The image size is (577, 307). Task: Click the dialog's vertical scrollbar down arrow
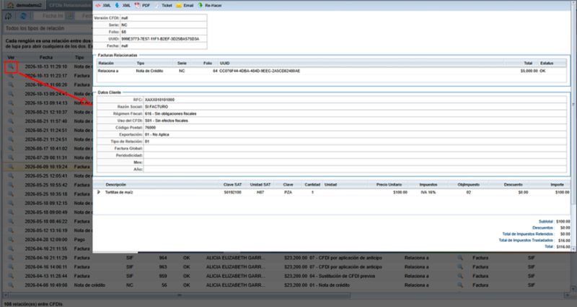click(573, 249)
